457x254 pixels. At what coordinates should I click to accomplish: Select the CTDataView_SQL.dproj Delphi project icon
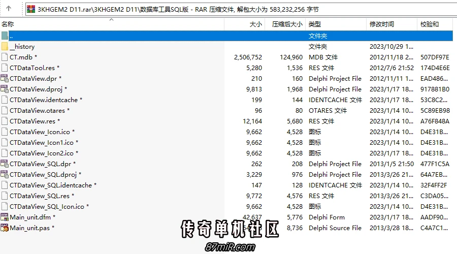point(5,174)
